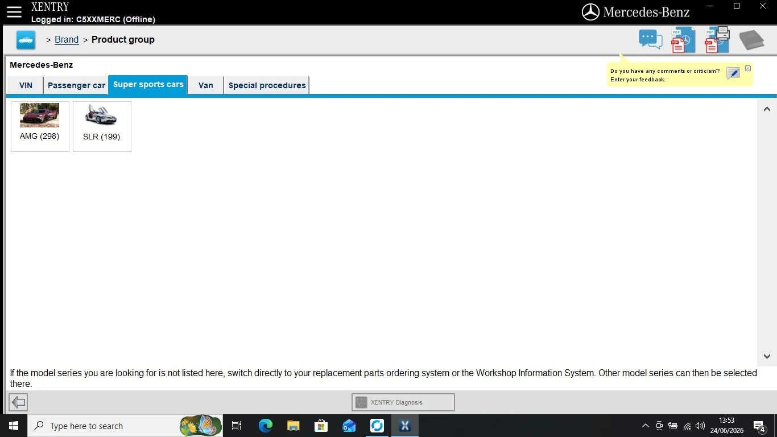Image resolution: width=777 pixels, height=437 pixels.
Task: Maximize the XENTRY window
Action: (x=737, y=6)
